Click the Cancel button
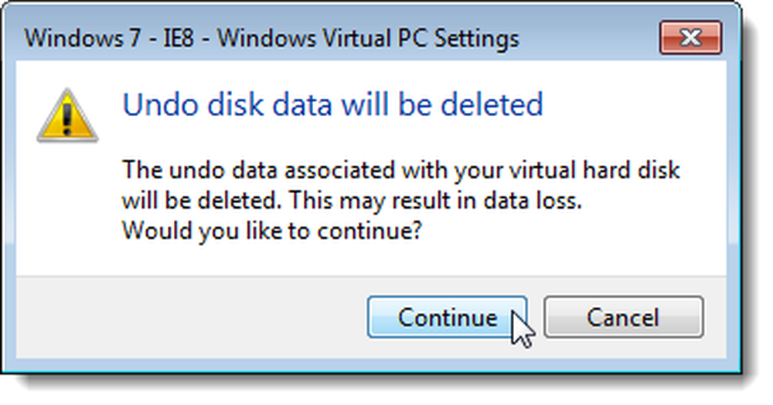The width and height of the screenshot is (773, 405). [623, 318]
